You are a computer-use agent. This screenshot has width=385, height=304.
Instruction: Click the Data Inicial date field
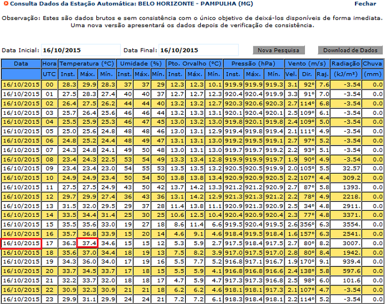(x=81, y=50)
